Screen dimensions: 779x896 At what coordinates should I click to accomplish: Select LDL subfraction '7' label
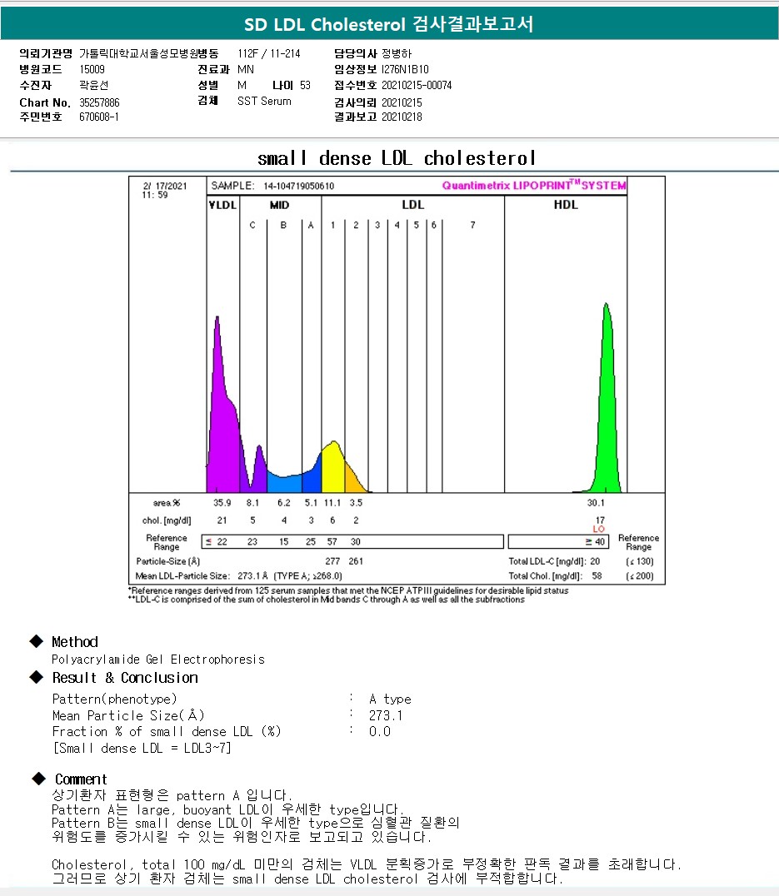click(472, 225)
